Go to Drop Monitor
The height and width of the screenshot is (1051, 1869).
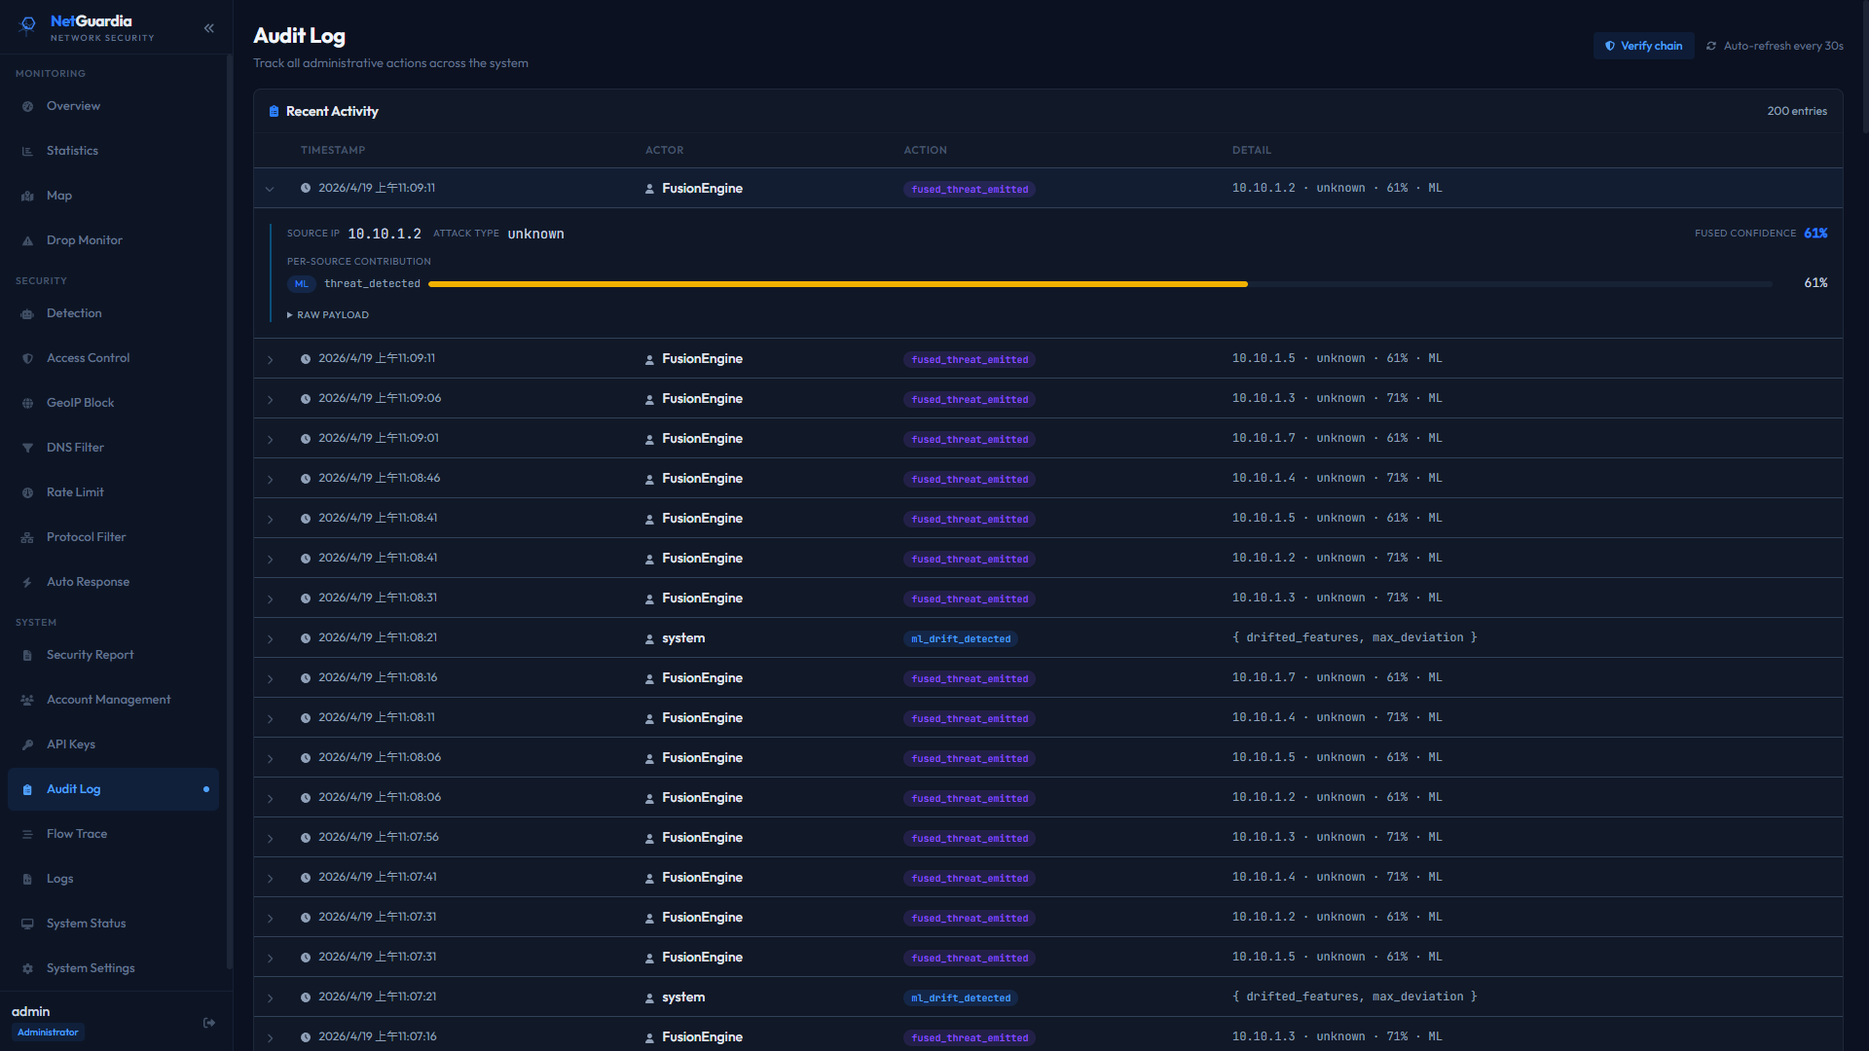click(x=113, y=240)
